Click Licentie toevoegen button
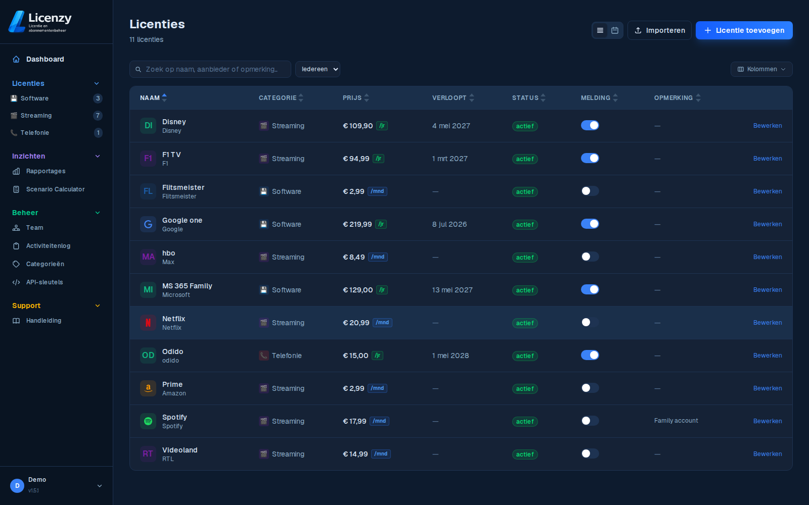 click(744, 30)
